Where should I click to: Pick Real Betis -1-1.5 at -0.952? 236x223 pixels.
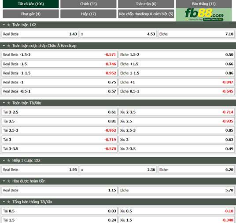click(x=59, y=73)
